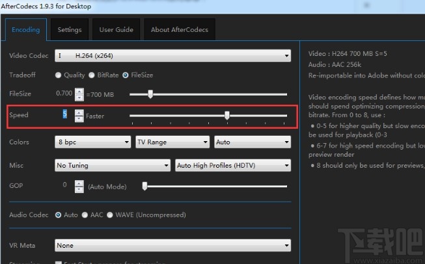Open the Video Codec dropdown

click(172, 56)
